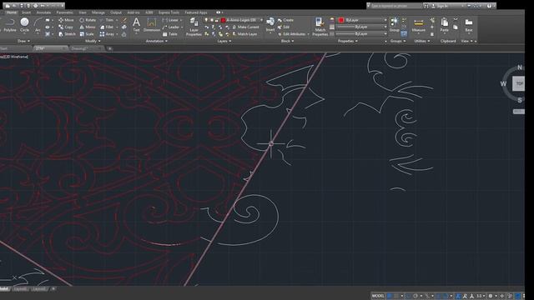The image size is (534, 300).
Task: Select the Copy tool
Action: click(66, 27)
